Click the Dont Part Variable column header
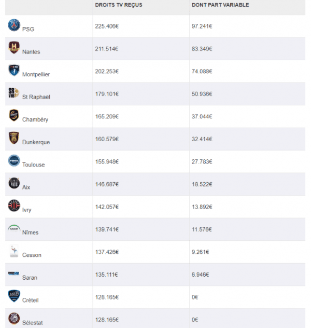This screenshot has width=311, height=328. 220,5
